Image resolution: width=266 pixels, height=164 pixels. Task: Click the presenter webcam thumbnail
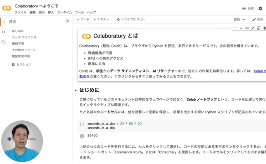click(x=22, y=141)
